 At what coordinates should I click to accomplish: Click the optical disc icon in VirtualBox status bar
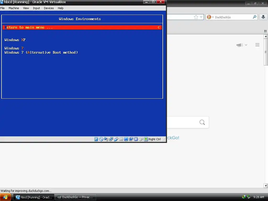click(x=101, y=139)
